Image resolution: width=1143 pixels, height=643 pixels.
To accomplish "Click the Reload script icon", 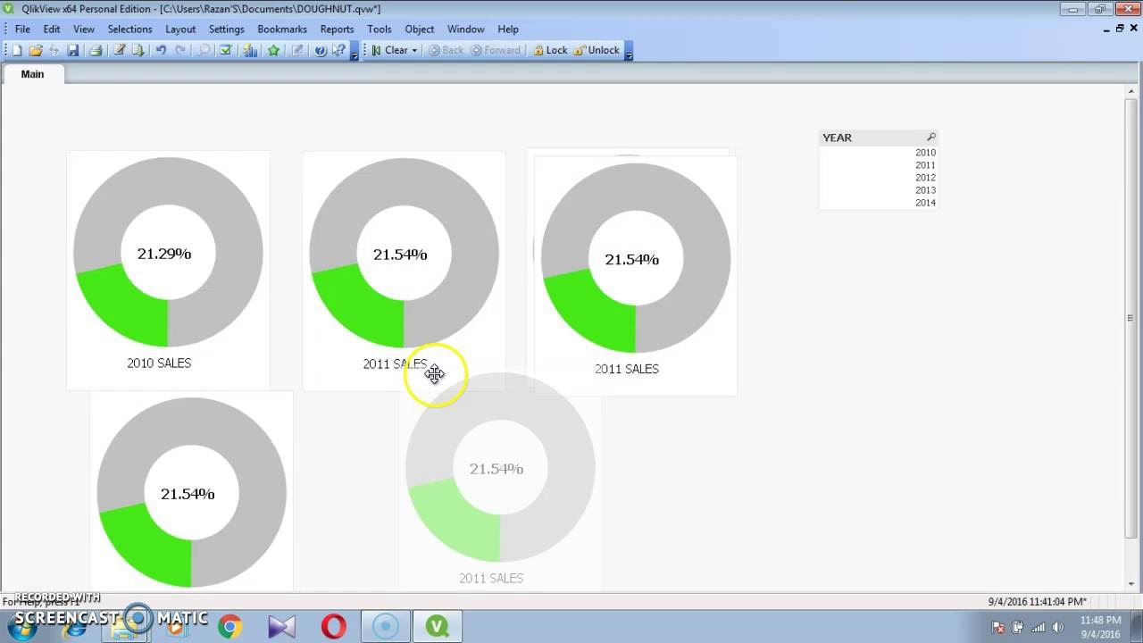I will (x=138, y=51).
